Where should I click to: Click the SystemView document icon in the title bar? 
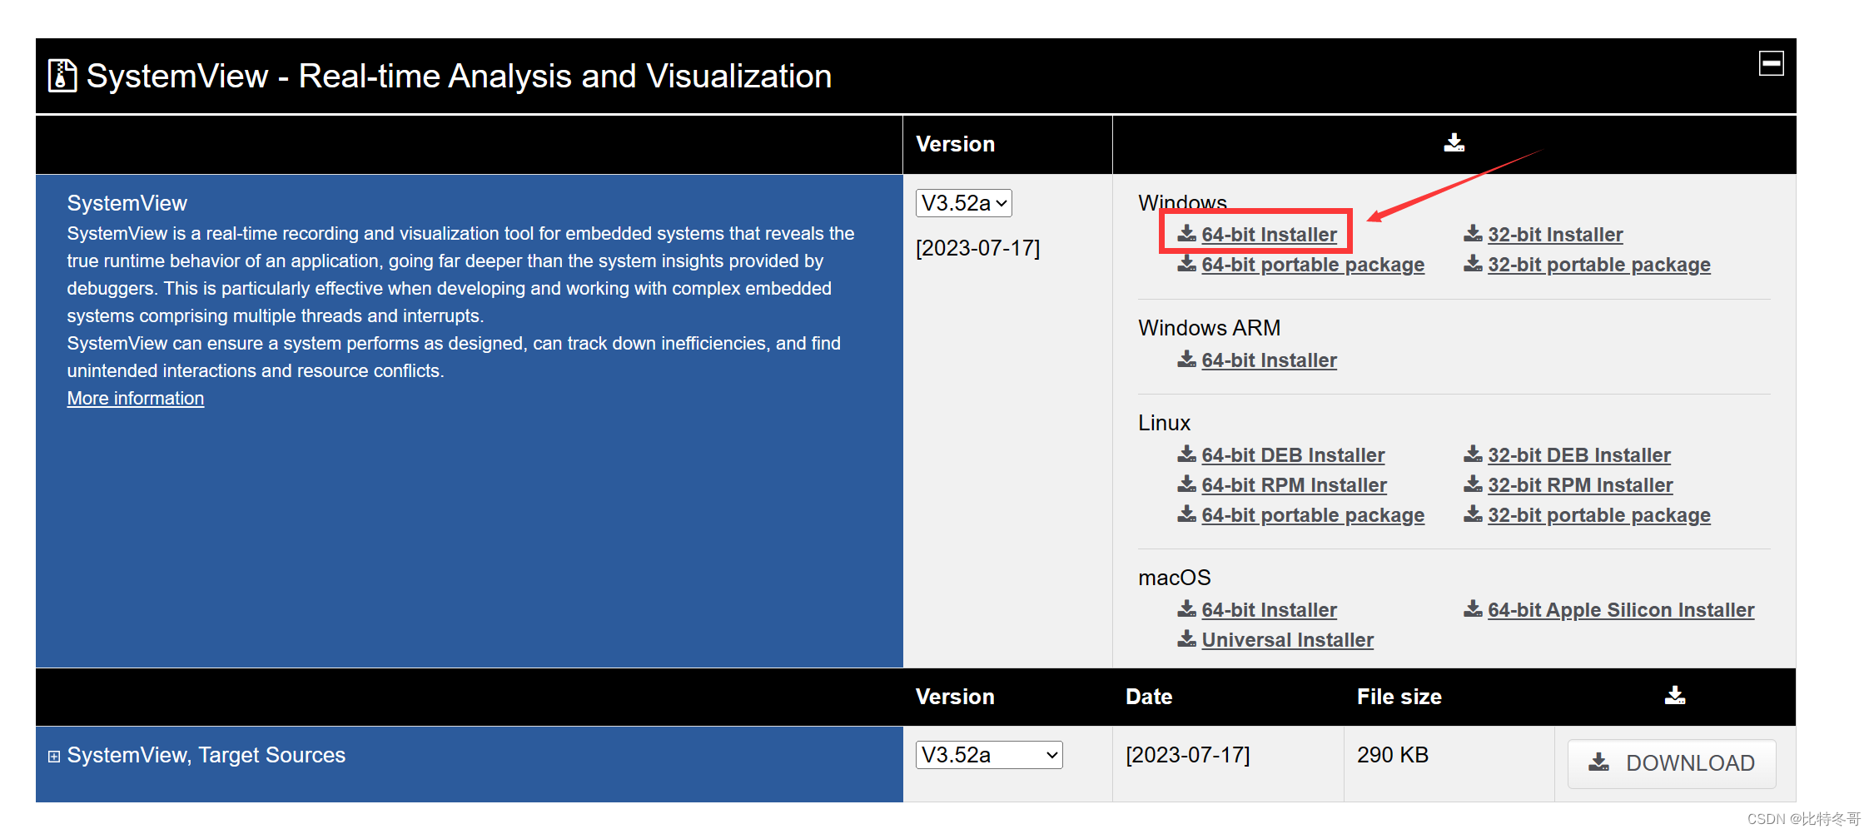(x=62, y=75)
